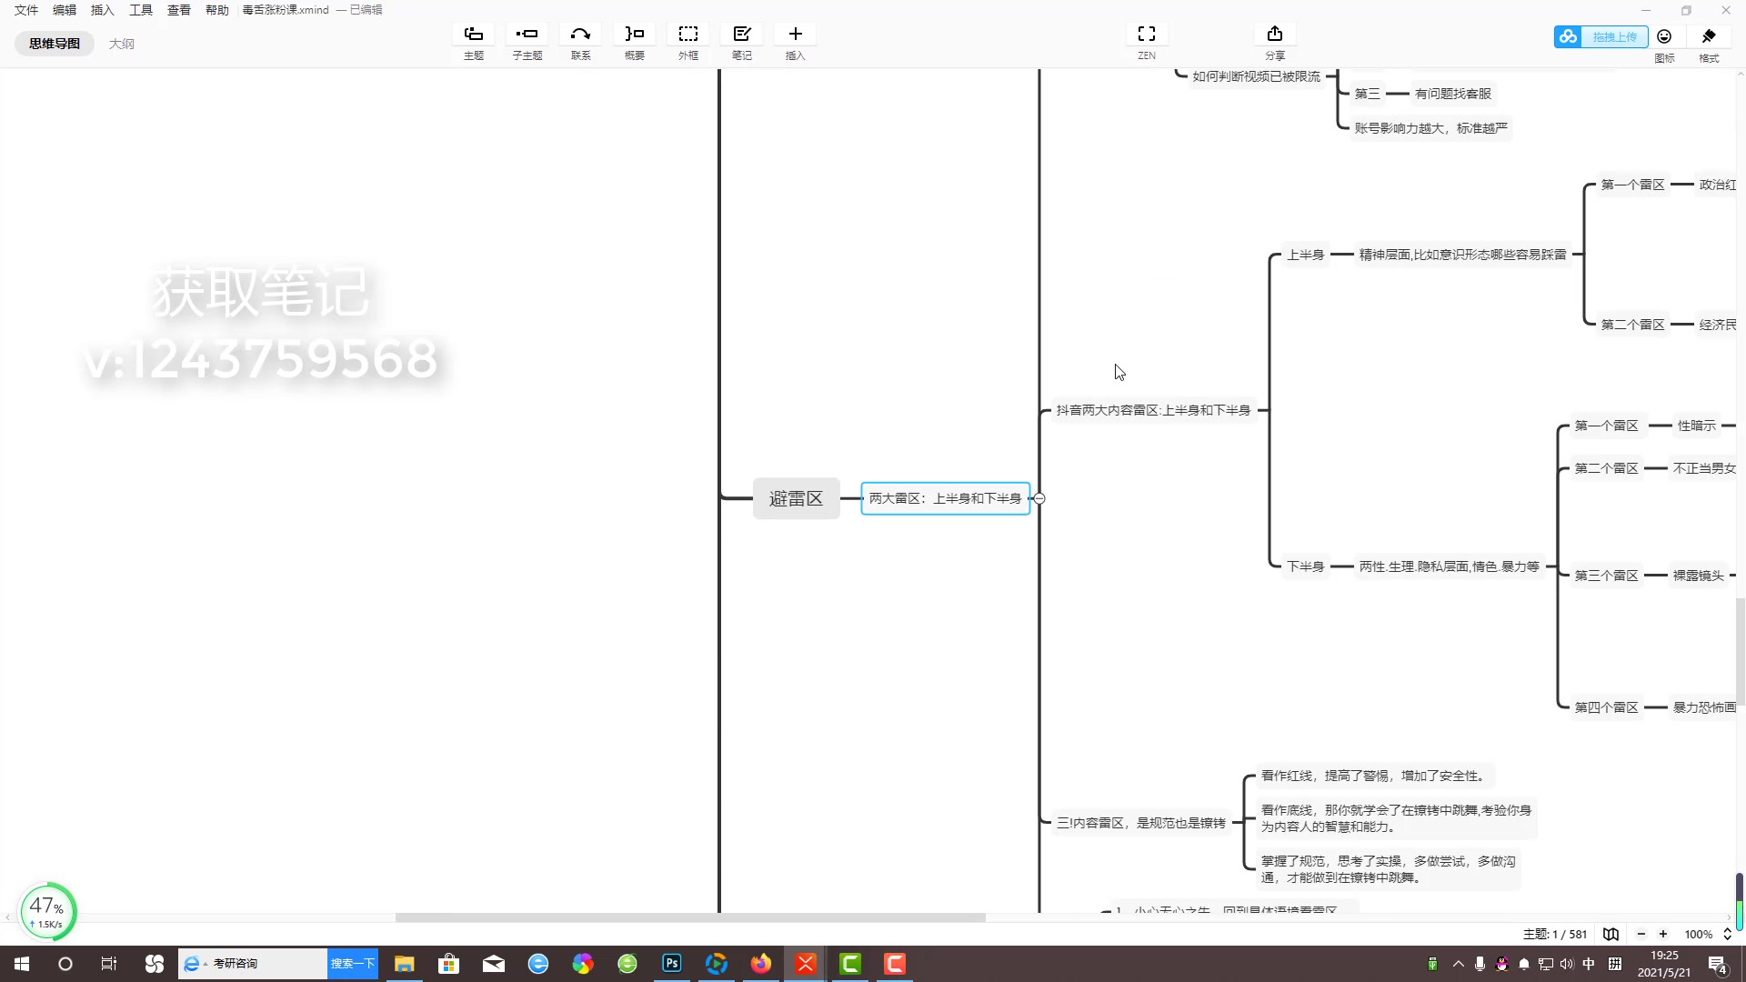Select 掌握了规范，思考了实操 node
This screenshot has height=982, width=1746.
coord(1388,869)
